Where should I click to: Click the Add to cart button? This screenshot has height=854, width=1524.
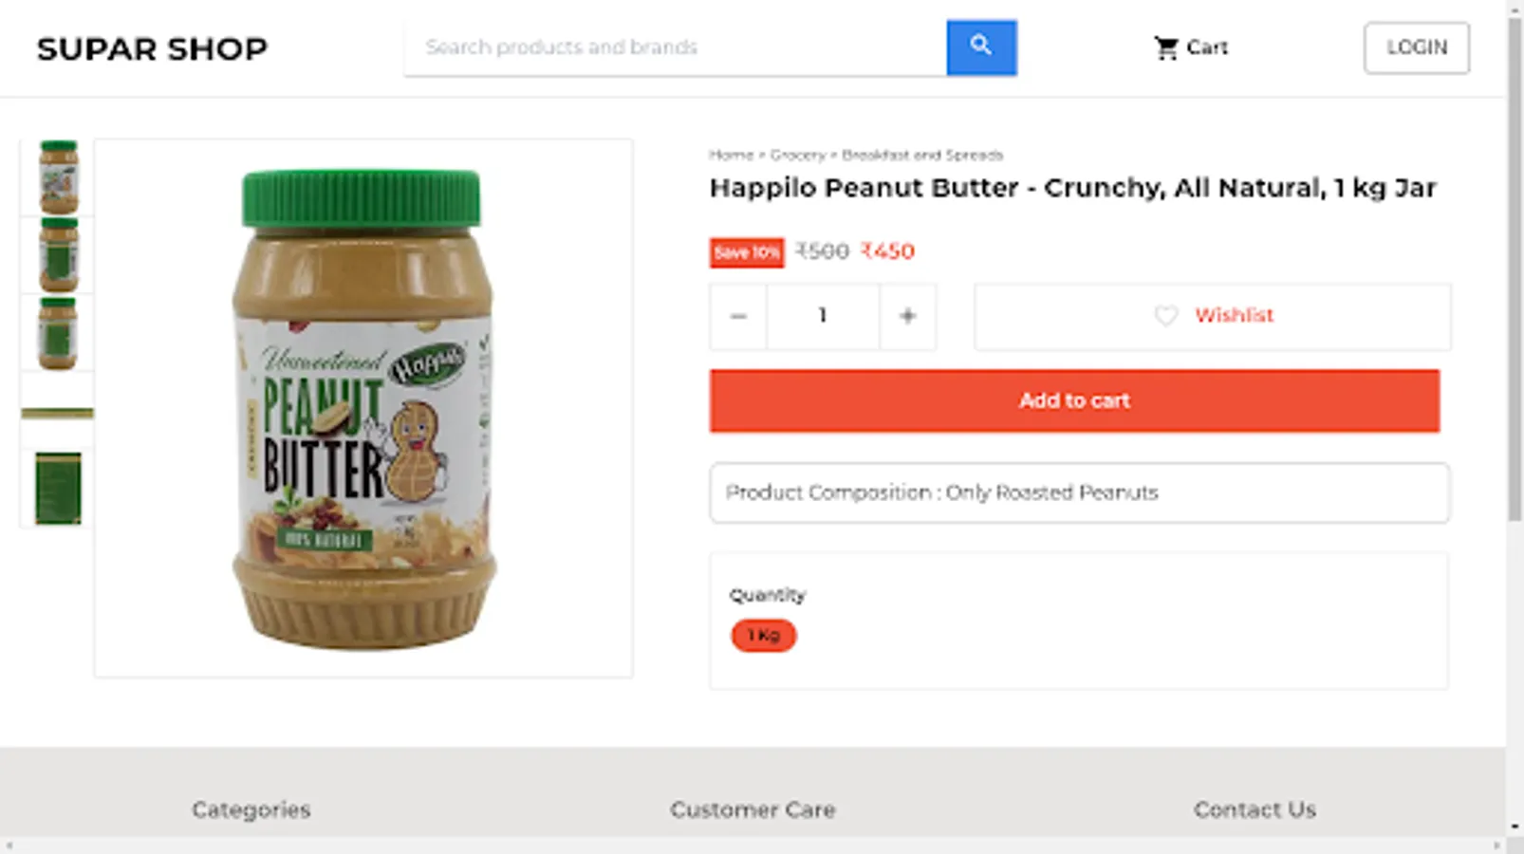pos(1074,400)
